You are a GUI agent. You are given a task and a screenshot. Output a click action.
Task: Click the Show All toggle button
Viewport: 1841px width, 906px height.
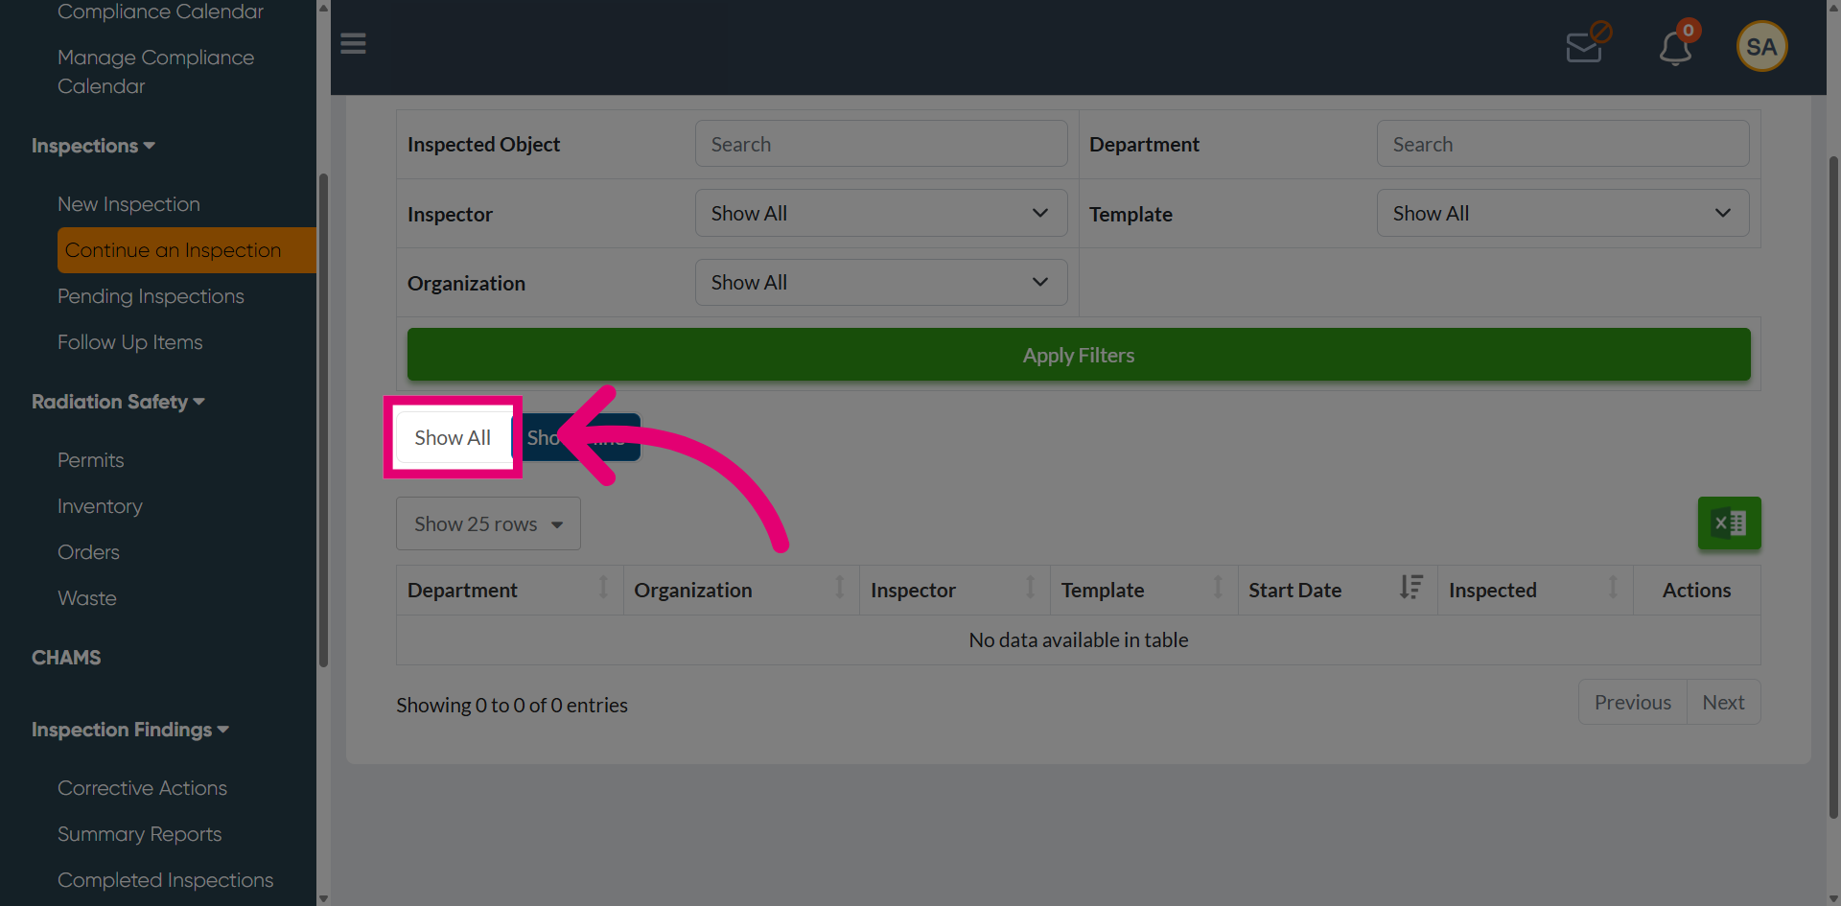(x=453, y=437)
